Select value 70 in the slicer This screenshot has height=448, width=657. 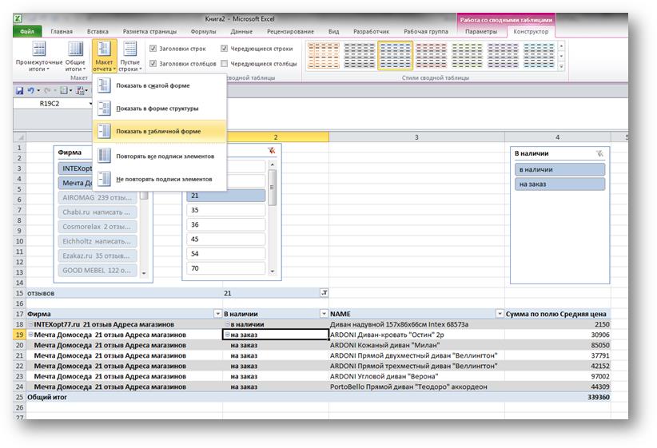[x=226, y=268]
